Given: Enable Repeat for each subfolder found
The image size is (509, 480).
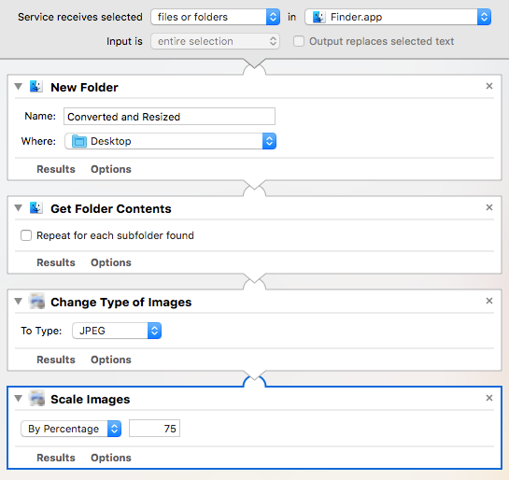Looking at the screenshot, I should 26,235.
